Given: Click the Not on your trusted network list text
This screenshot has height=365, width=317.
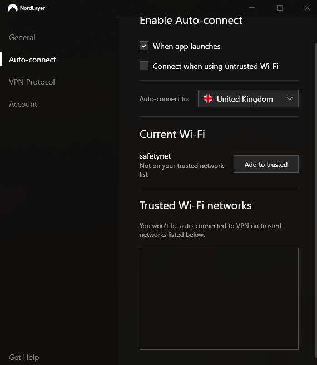Looking at the screenshot, I should (181, 170).
